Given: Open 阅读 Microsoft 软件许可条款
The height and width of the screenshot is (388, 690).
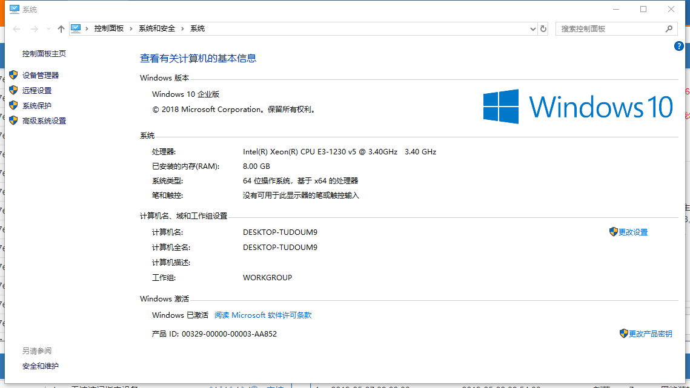Looking at the screenshot, I should [263, 315].
